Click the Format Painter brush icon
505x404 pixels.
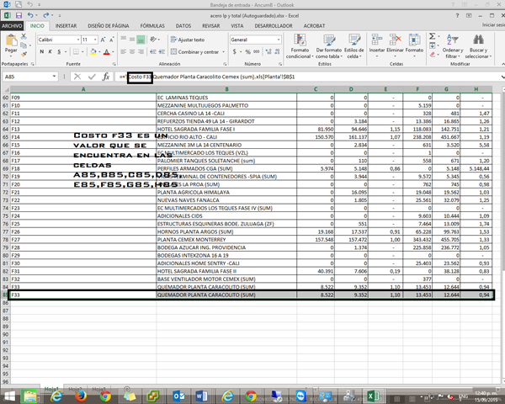[24, 54]
